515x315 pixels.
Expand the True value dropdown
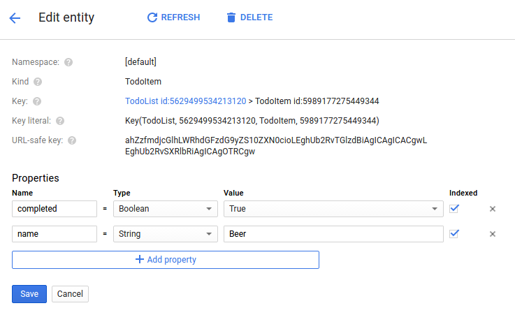point(333,209)
